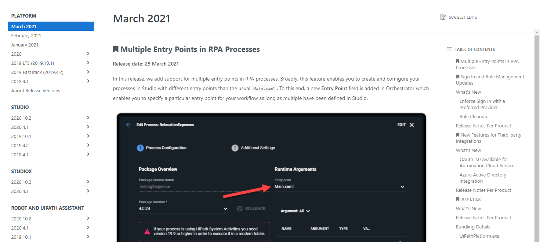This screenshot has width=547, height=242.
Task: Click the back arrow in Edit Process
Action: [x=128, y=125]
